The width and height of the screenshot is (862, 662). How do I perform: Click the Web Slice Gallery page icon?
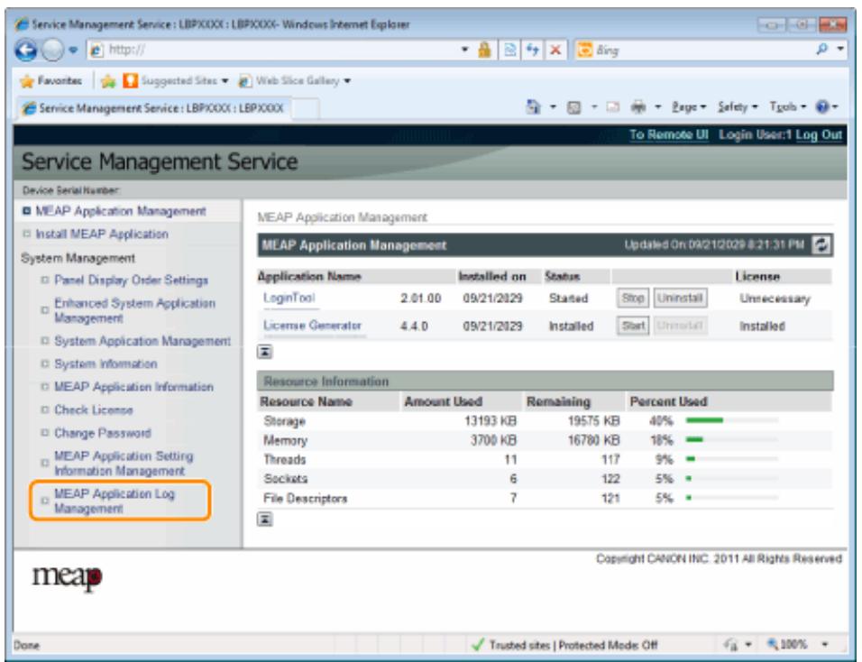coord(245,81)
